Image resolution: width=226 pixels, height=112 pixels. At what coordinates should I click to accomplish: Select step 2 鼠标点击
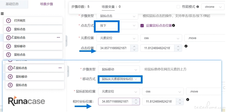pos(33,29)
